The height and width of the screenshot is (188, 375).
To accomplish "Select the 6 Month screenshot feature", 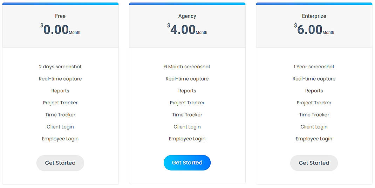I will click(x=187, y=67).
